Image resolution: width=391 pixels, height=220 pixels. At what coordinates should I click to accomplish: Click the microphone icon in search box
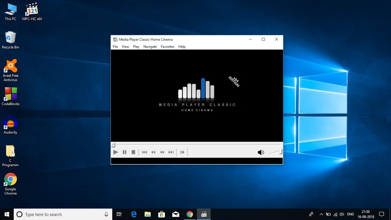click(106, 215)
